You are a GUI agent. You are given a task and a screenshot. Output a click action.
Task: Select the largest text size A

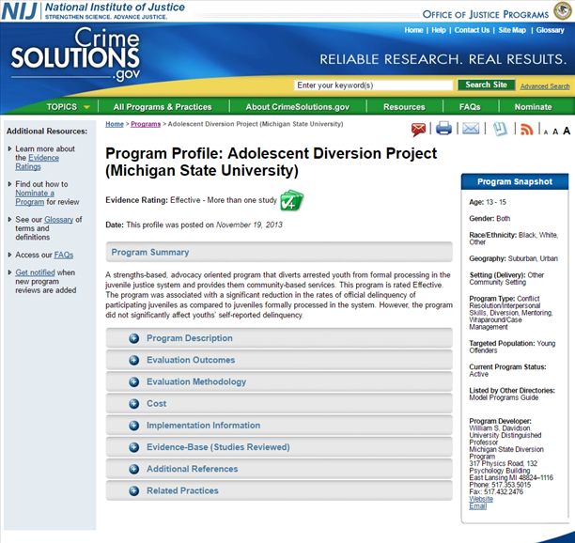567,131
